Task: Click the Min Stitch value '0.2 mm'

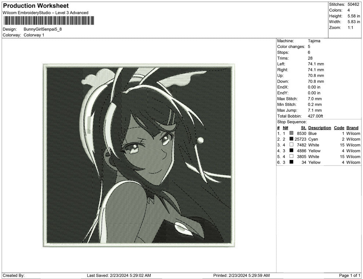Action: coord(315,104)
